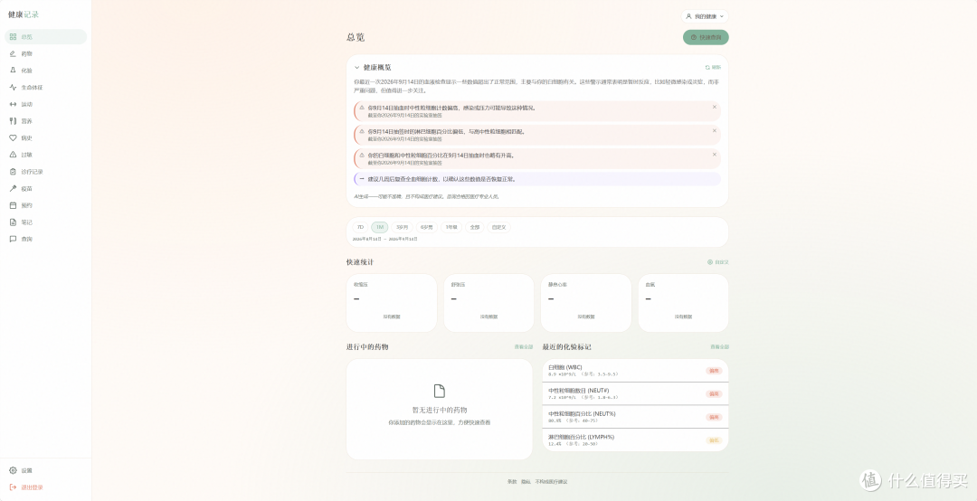Select the 7D time range
Viewport: 977px width, 501px height.
click(x=360, y=228)
